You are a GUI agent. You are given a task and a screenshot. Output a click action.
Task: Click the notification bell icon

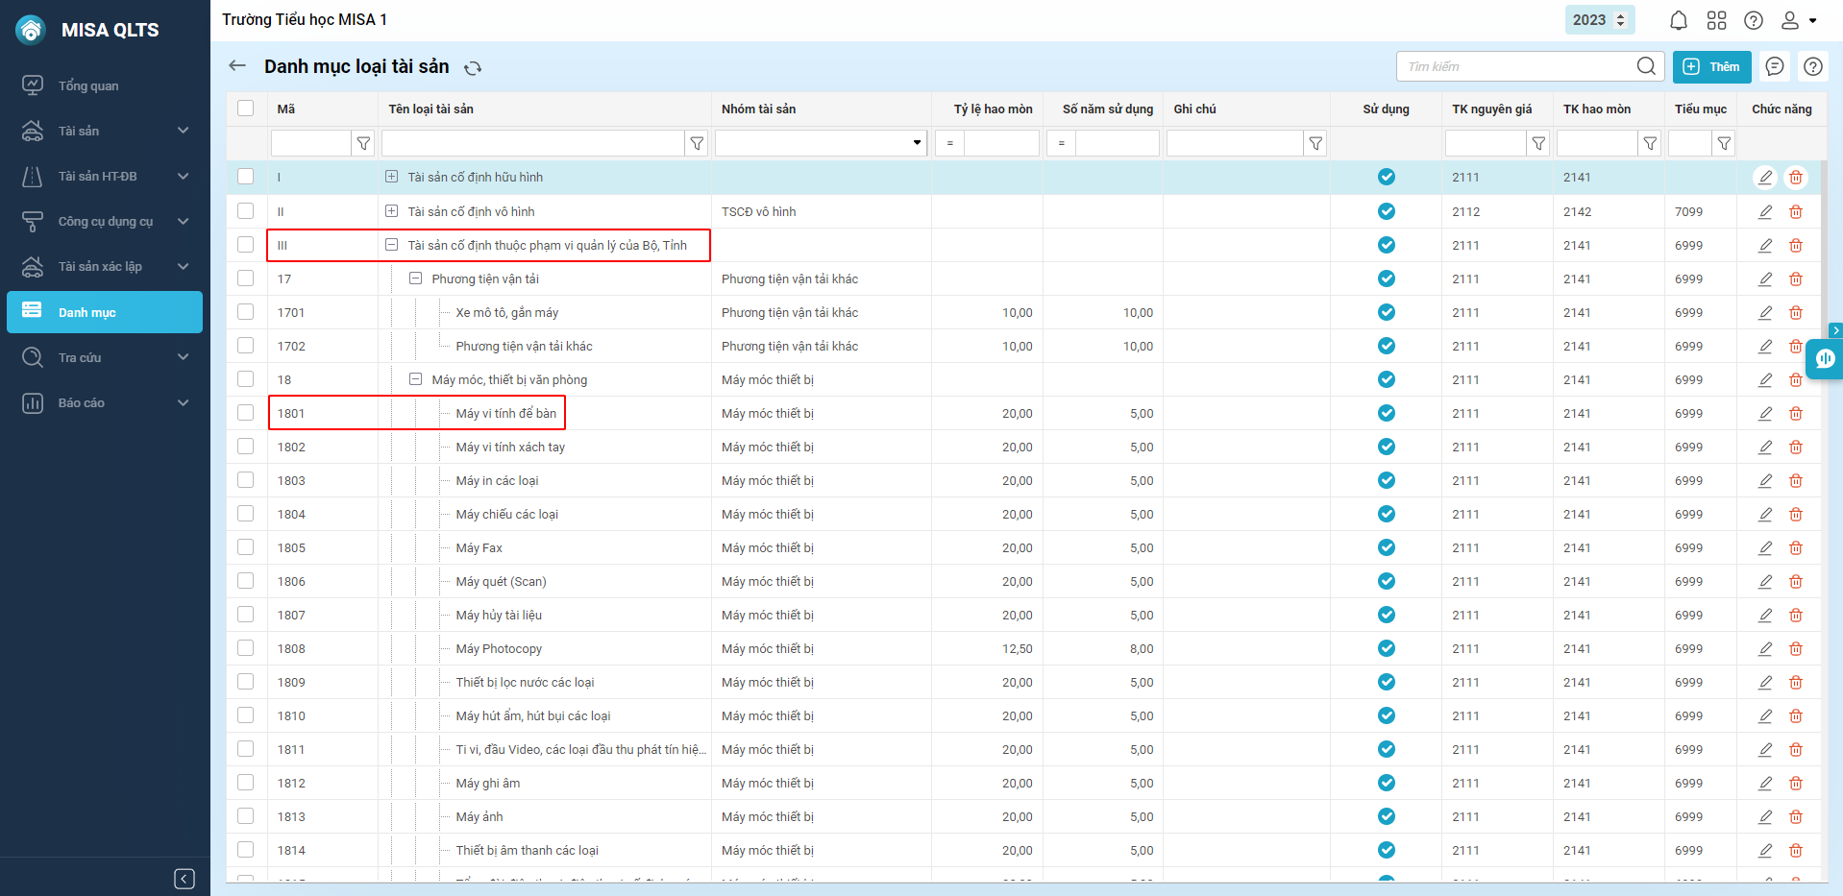pos(1678,20)
